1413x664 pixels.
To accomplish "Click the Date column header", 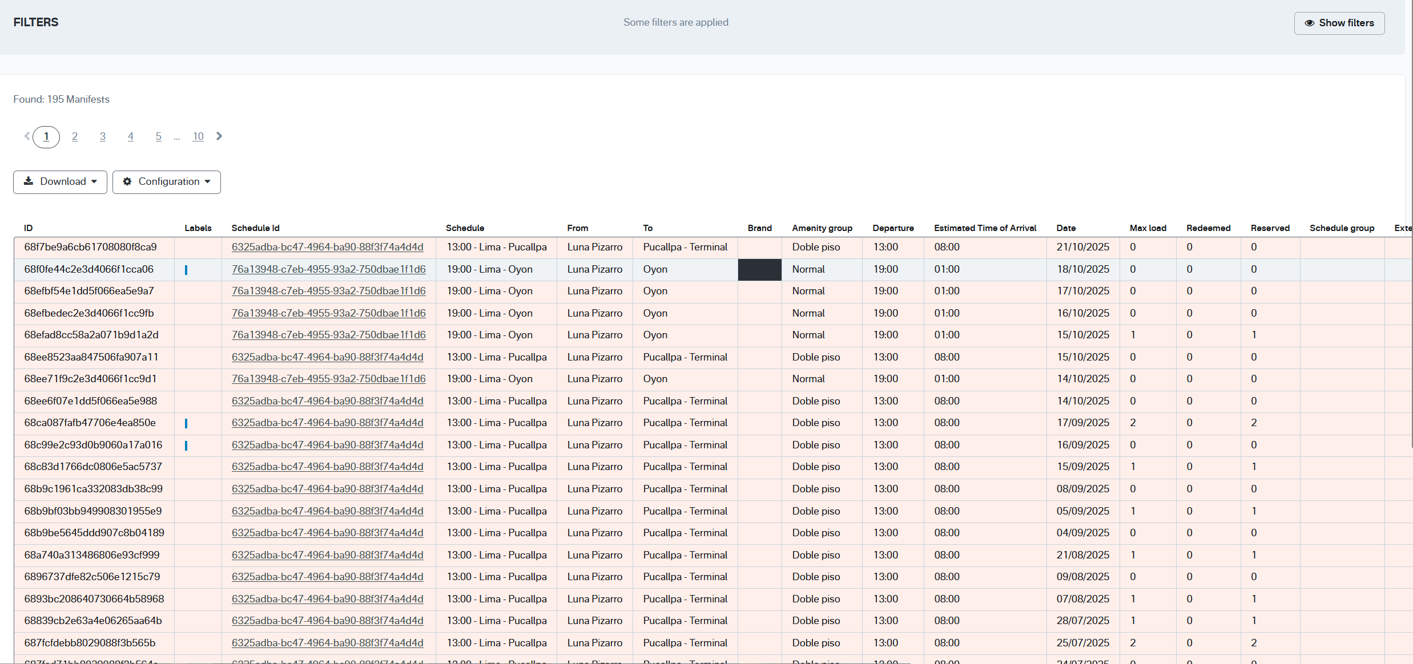I will click(x=1066, y=228).
